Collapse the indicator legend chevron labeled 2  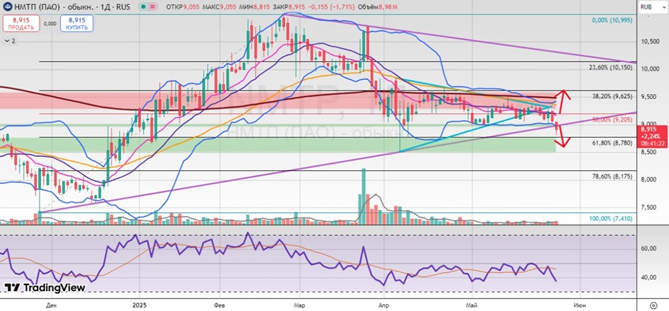click(9, 41)
